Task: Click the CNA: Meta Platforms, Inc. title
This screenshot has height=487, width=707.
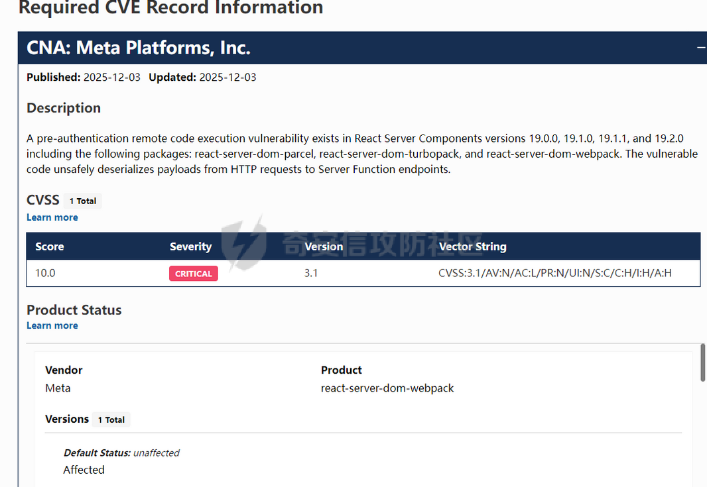Action: [x=139, y=48]
